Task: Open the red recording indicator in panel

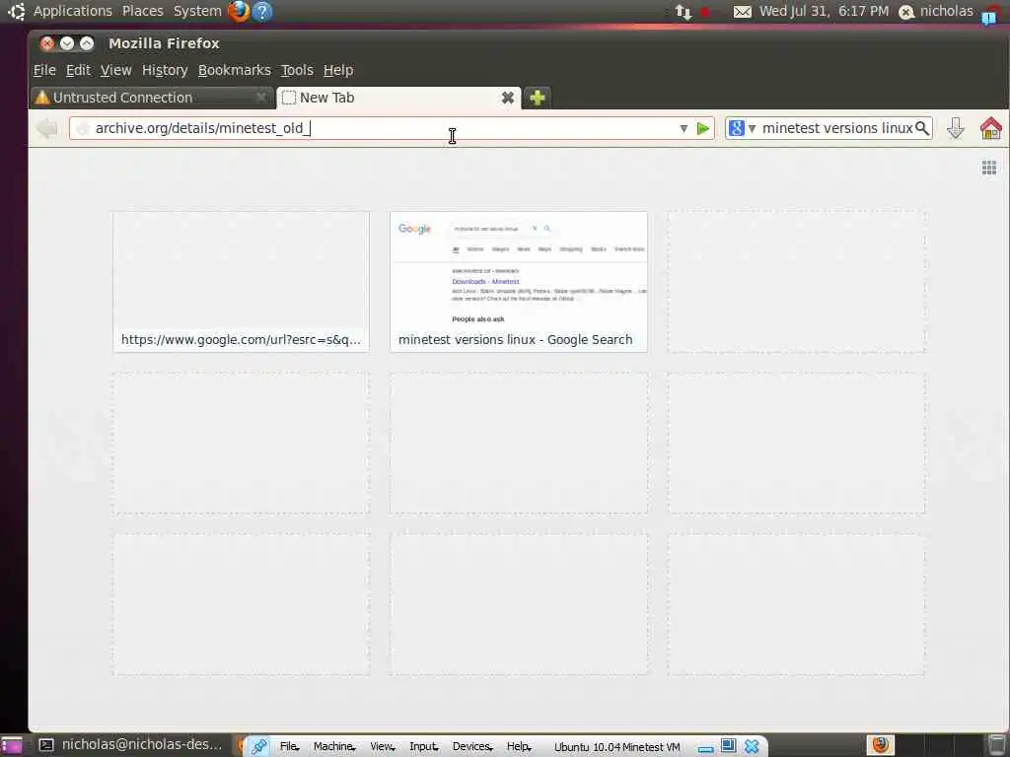Action: coord(705,12)
